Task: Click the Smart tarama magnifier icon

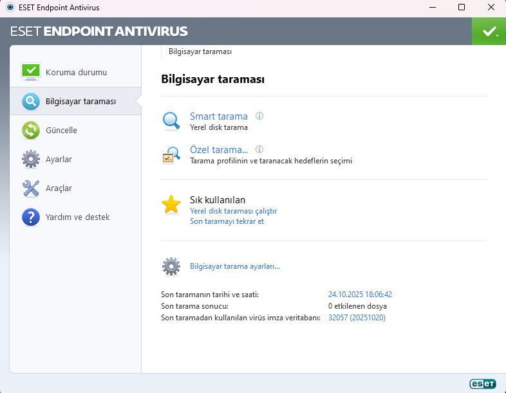Action: tap(171, 121)
